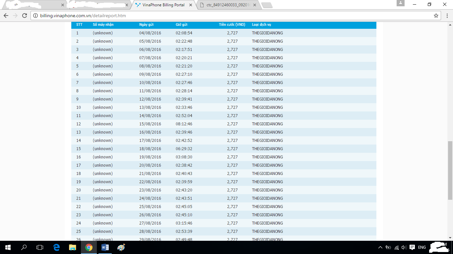Click the Tiền cước (VND) column header
This screenshot has height=254, width=453.
pos(232,24)
